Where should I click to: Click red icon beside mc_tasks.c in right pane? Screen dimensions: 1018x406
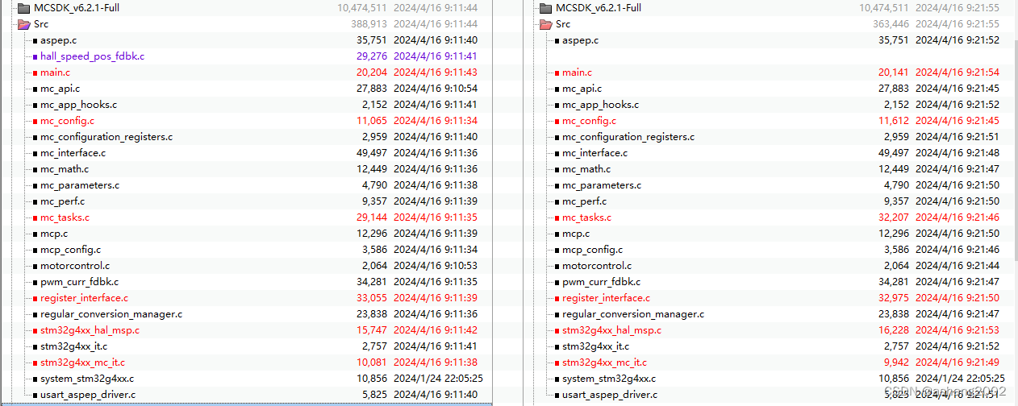point(557,218)
